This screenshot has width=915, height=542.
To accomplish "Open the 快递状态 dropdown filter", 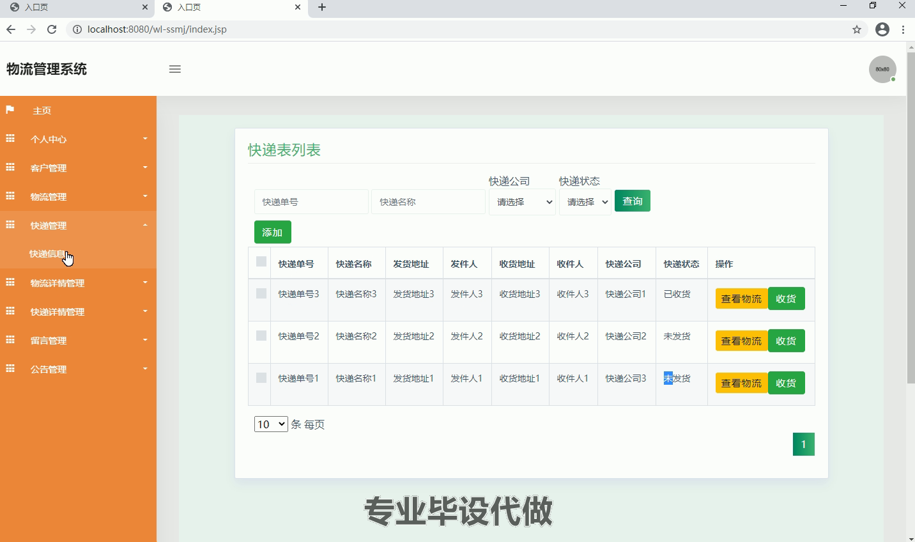I will 585,202.
